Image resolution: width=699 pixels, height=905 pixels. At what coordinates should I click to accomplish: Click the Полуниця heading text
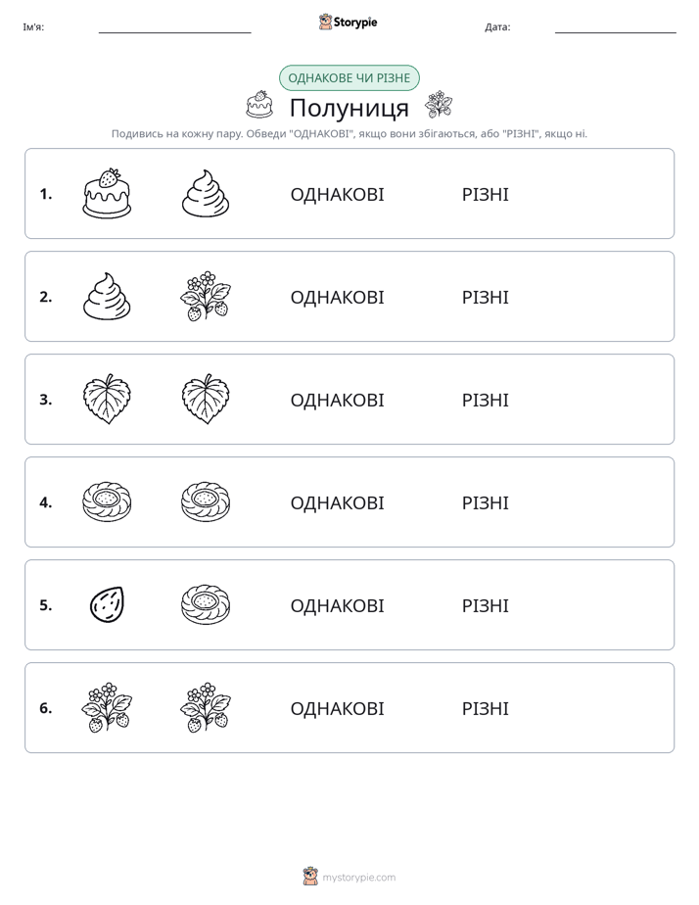coord(349,108)
